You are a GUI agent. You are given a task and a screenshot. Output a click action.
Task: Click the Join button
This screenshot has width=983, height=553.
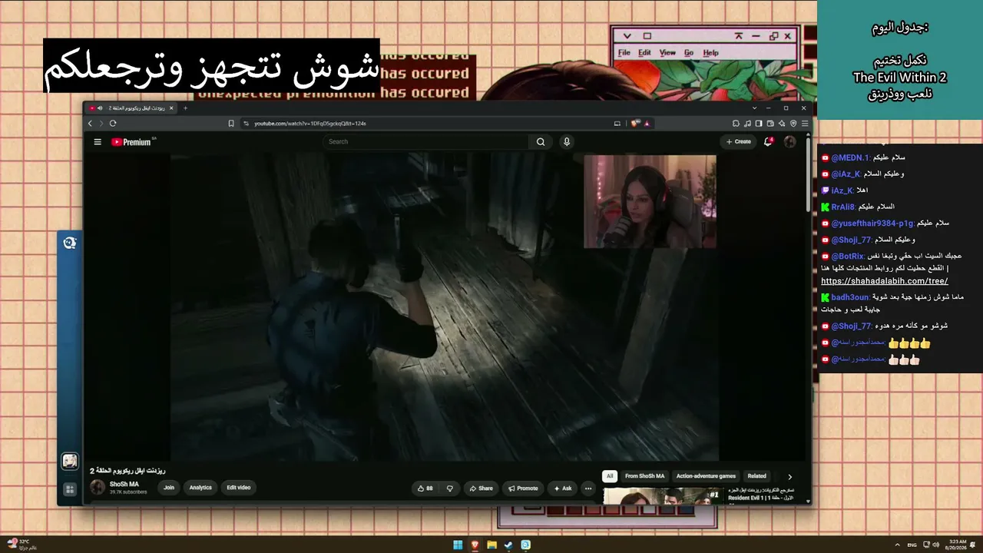169,488
